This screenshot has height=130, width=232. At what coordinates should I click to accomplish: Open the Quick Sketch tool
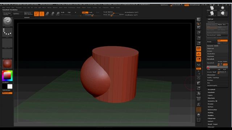click(x=28, y=14)
